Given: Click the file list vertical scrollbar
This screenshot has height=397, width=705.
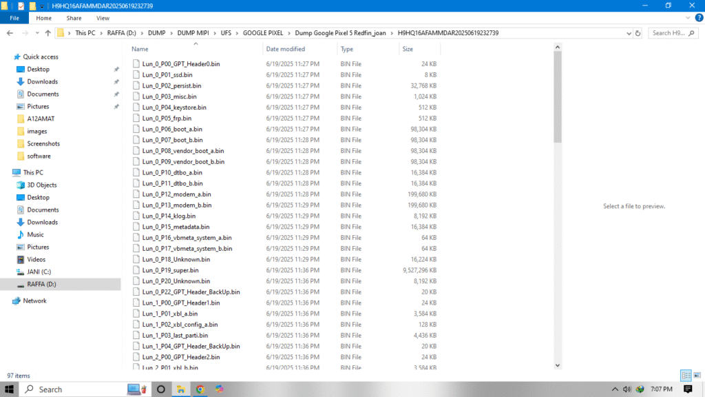Looking at the screenshot, I should click(x=558, y=207).
